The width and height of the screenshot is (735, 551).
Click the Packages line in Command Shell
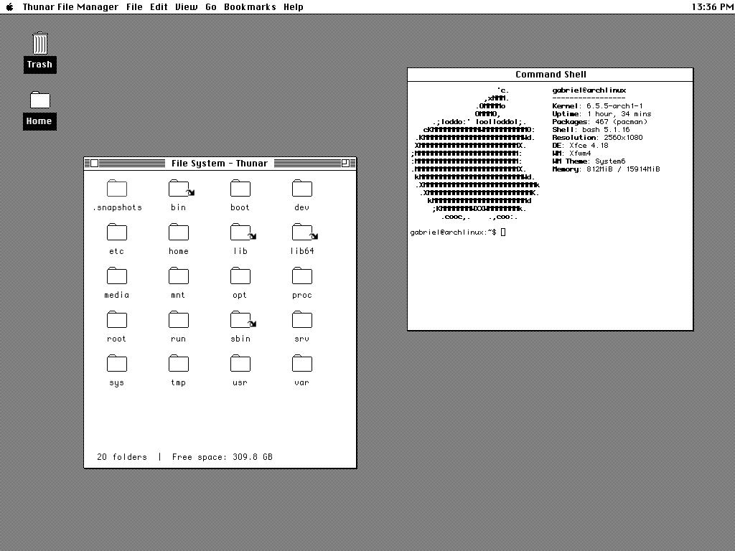[600, 122]
